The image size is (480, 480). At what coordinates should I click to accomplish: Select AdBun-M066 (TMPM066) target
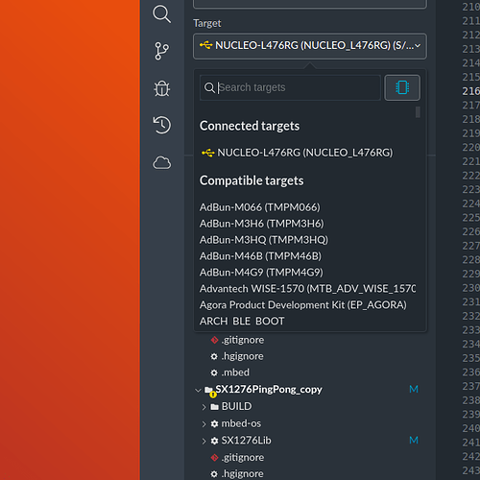click(260, 207)
